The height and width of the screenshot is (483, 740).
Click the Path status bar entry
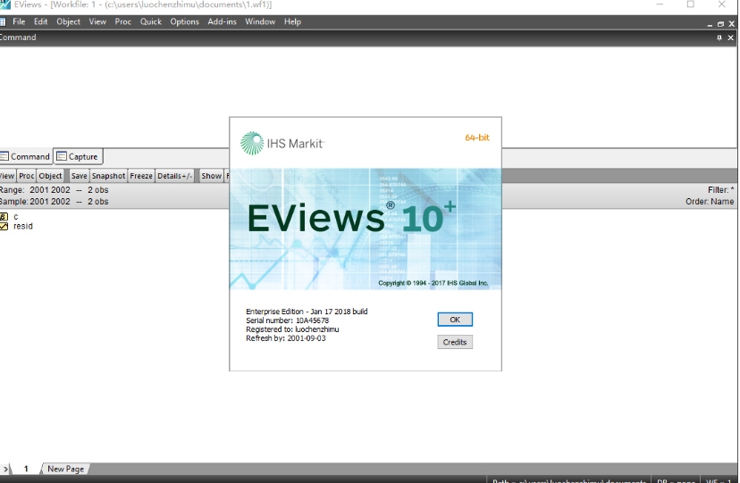tap(568, 480)
